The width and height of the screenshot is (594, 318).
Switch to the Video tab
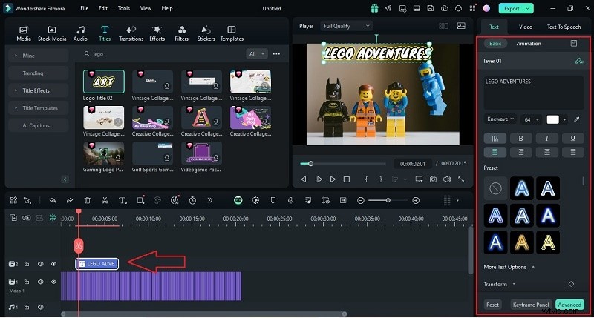click(x=526, y=27)
